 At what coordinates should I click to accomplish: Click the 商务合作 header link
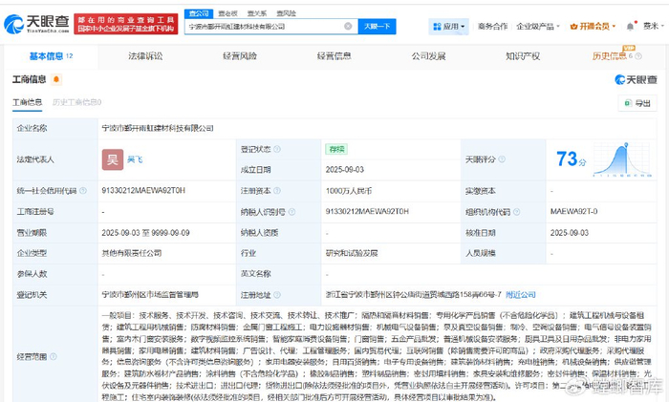492,27
